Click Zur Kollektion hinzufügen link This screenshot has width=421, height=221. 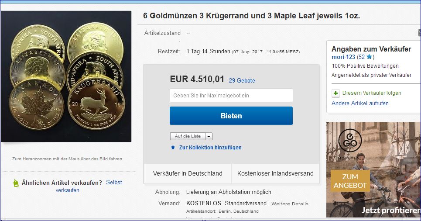[210, 147]
